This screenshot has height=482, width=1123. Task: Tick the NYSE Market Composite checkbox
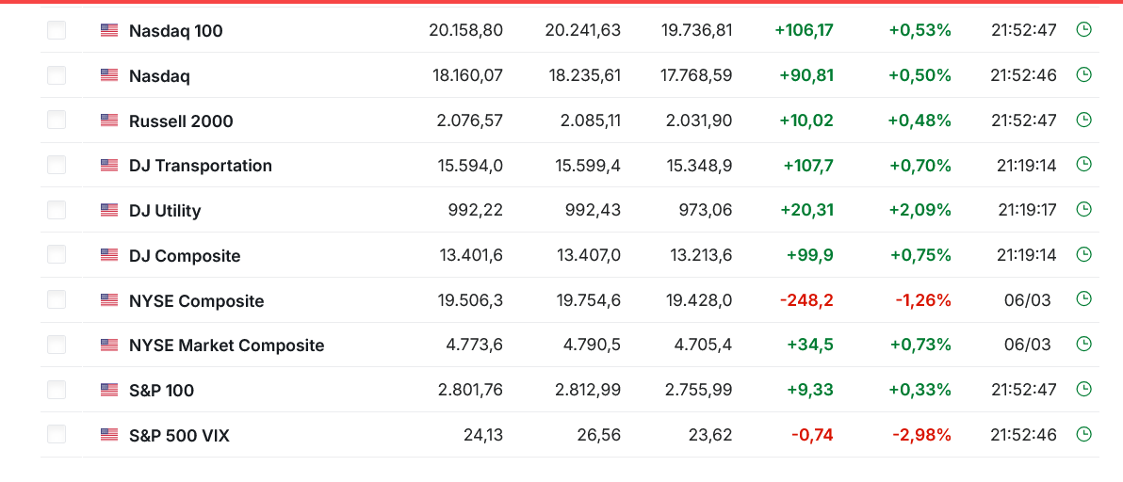56,345
